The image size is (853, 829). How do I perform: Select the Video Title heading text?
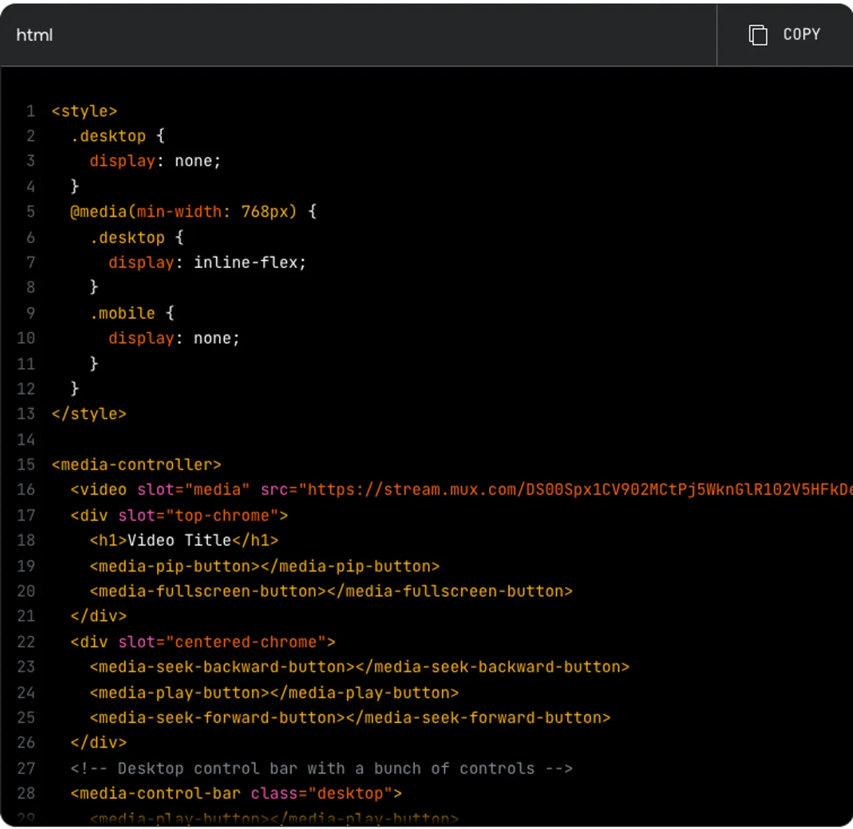pos(180,540)
